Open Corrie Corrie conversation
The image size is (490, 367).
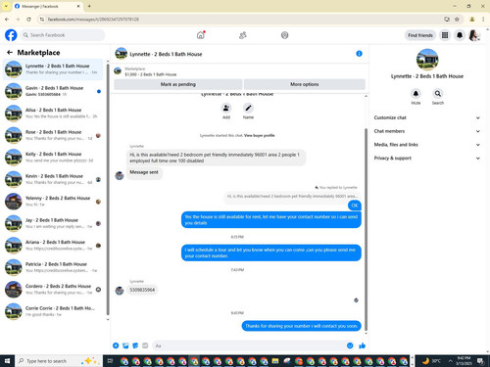point(53,311)
